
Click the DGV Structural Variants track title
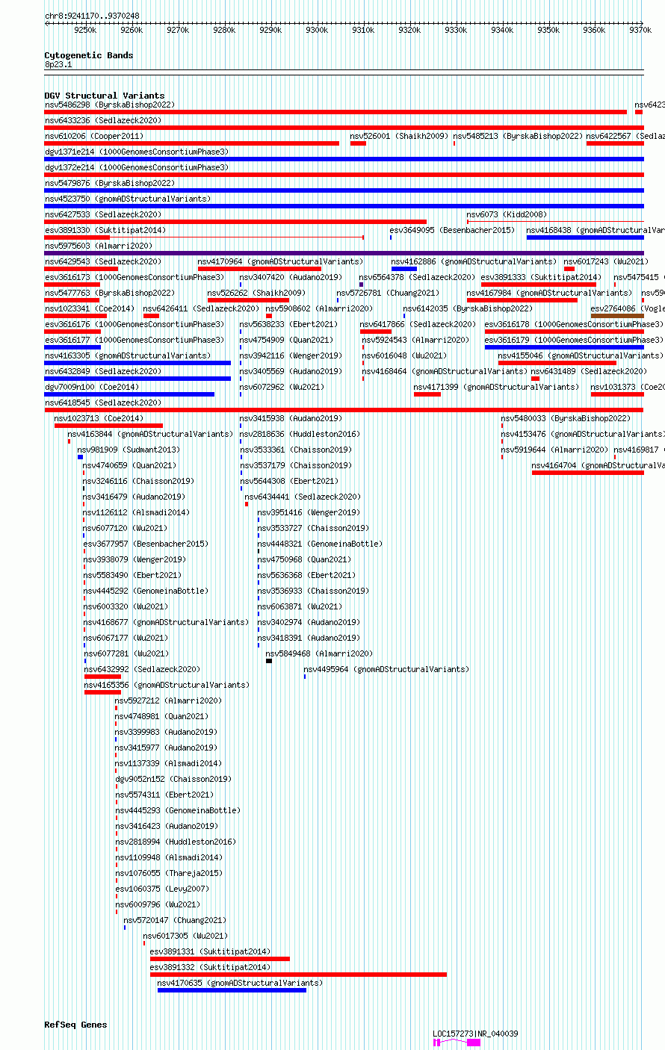[x=105, y=96]
